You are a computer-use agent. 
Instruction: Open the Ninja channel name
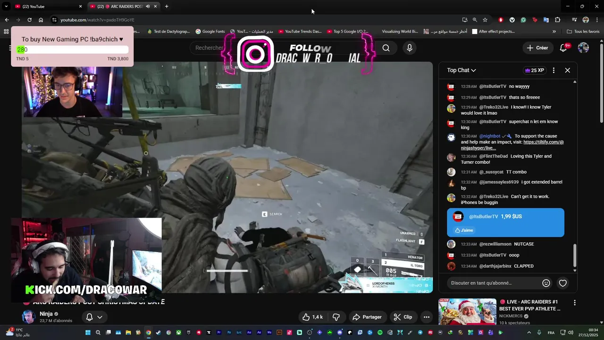pos(46,314)
